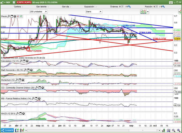182x133 pixels.
Task: Click the red price change 0,3875 (-4,44%)
Action: [24, 2]
